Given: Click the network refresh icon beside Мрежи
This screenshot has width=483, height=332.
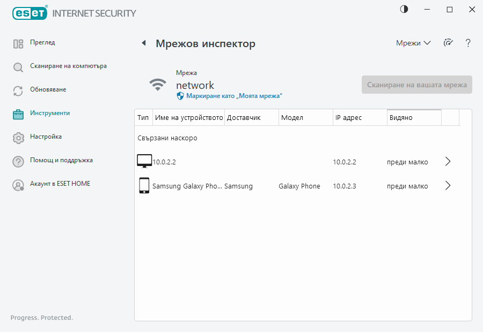Looking at the screenshot, I should [x=448, y=43].
